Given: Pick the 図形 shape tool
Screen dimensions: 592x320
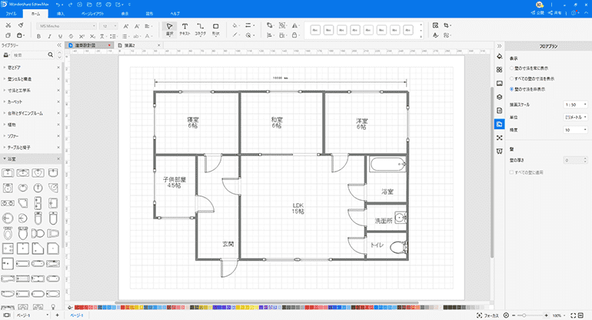Looking at the screenshot, I should [x=216, y=28].
